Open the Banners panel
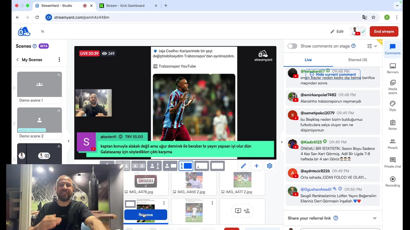Viewport: 410px width, 230px height. click(393, 68)
